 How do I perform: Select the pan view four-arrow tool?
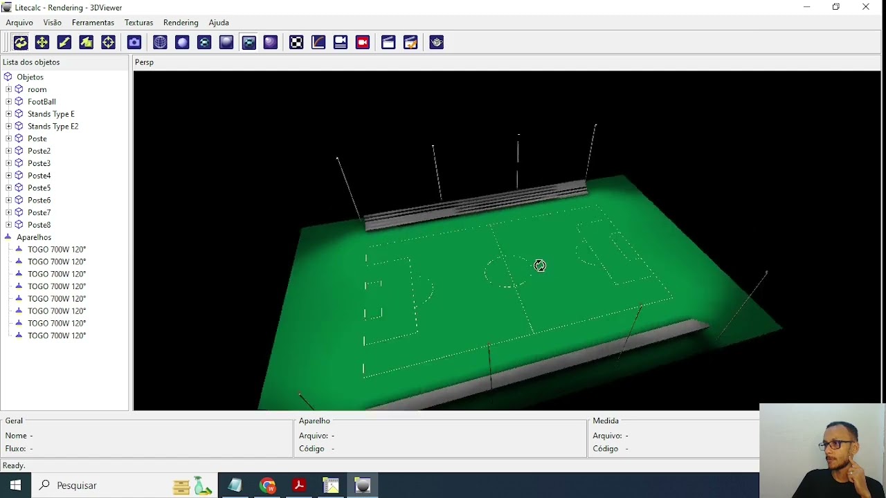point(42,42)
